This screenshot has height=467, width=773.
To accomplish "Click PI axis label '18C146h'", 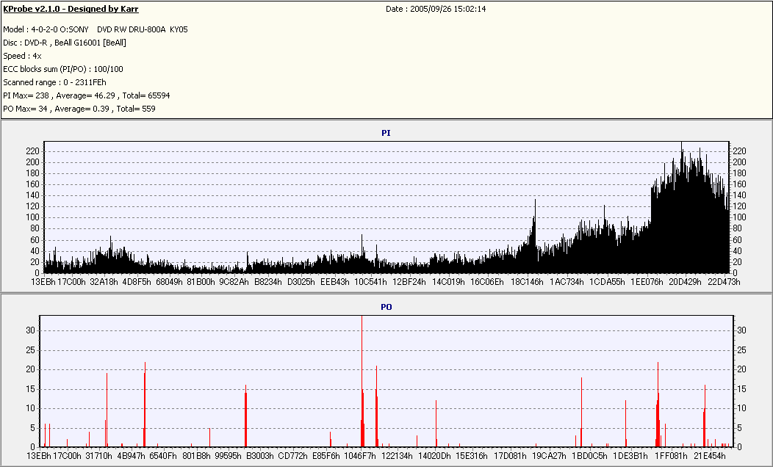I will [527, 282].
